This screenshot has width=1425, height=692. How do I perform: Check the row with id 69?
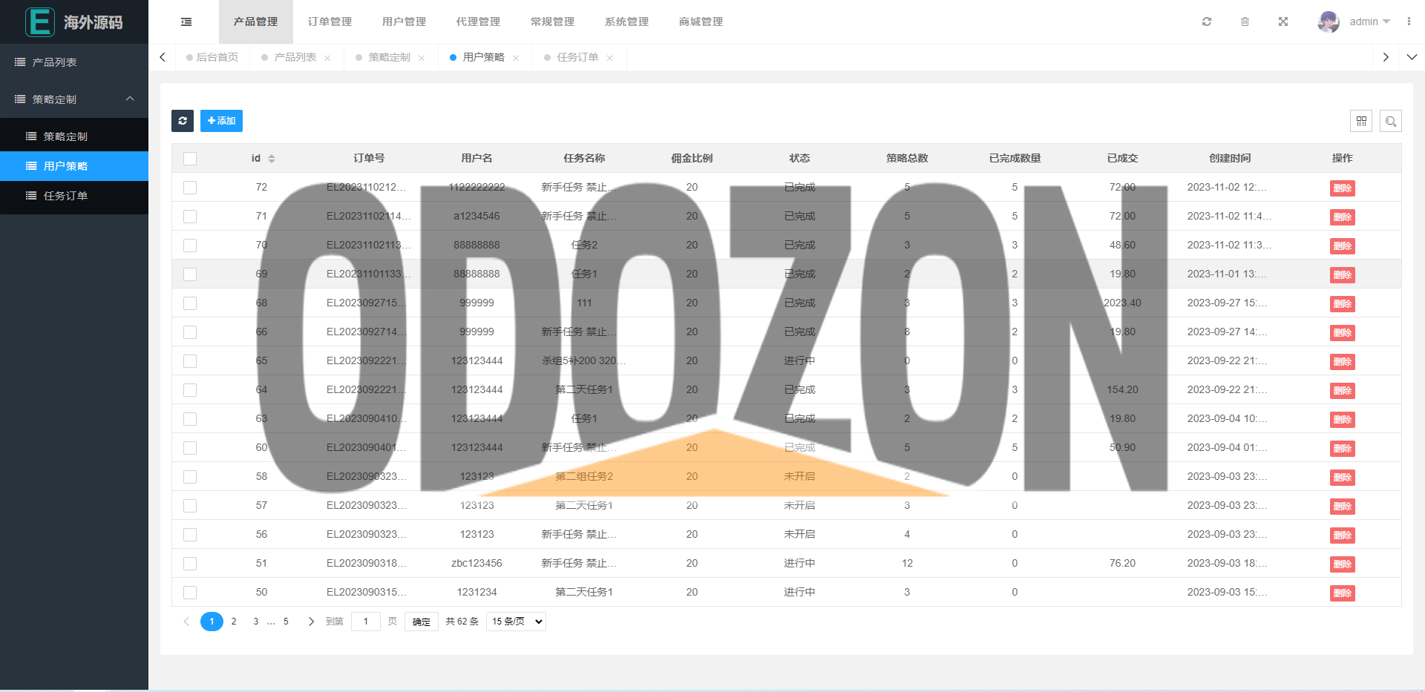tap(190, 274)
